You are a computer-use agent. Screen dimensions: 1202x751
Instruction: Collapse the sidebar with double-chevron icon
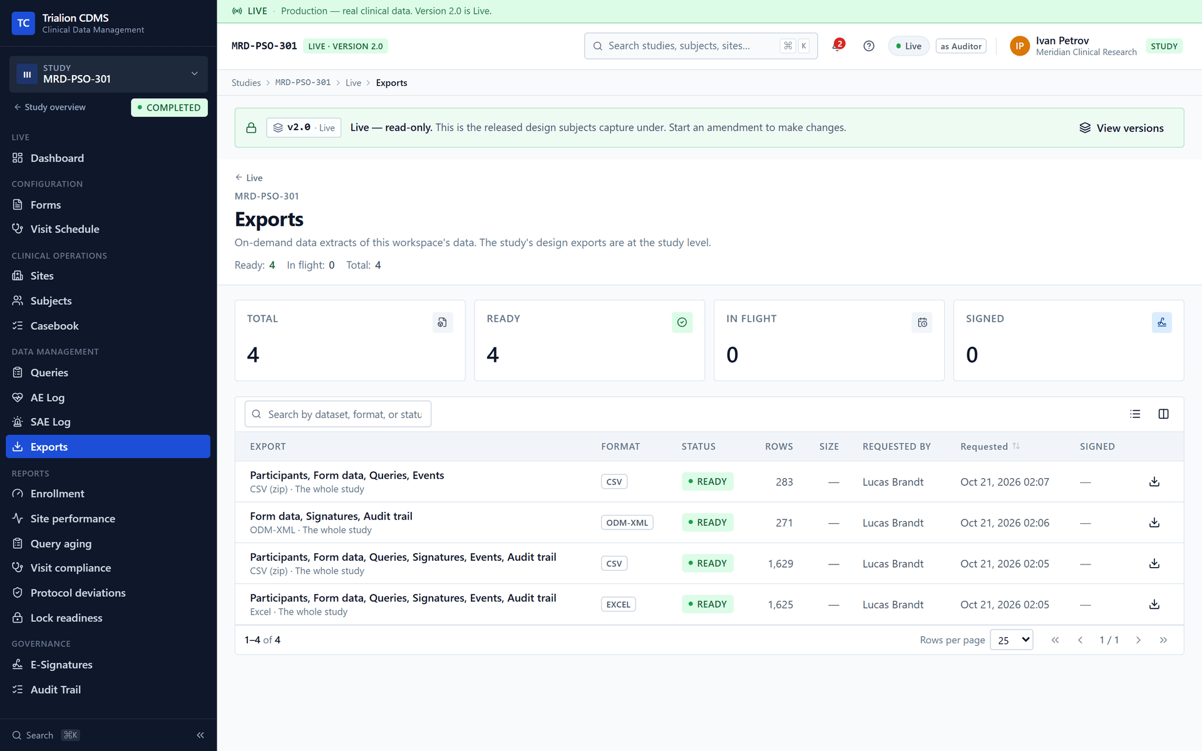point(200,735)
